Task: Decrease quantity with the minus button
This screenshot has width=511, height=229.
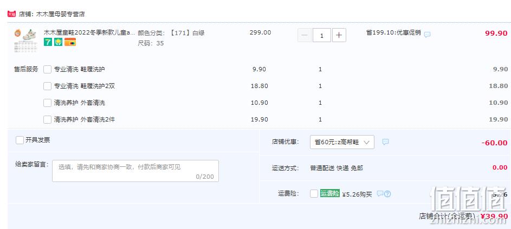Action: (x=305, y=35)
